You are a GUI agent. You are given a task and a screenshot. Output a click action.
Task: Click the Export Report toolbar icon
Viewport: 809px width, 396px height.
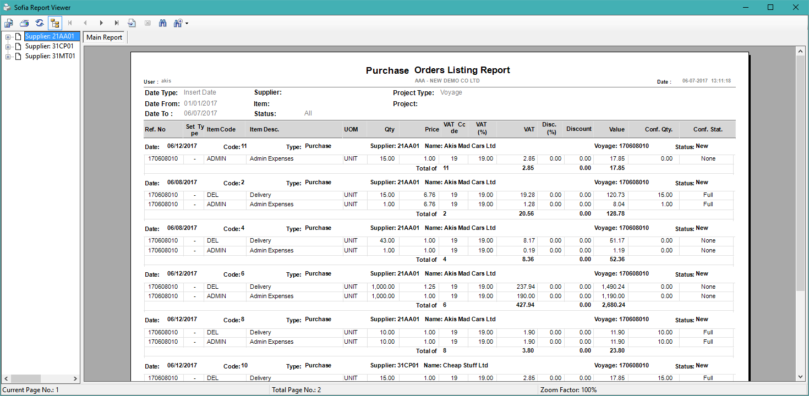tap(9, 23)
